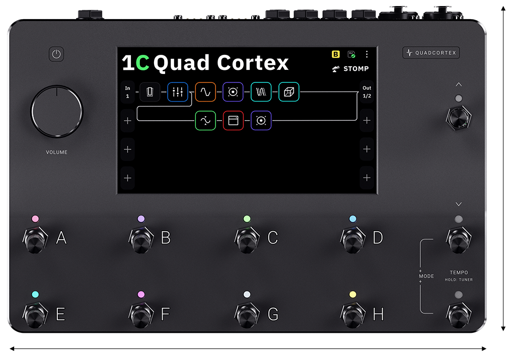Toggle footswitch G
The width and height of the screenshot is (516, 363).
coord(247,315)
